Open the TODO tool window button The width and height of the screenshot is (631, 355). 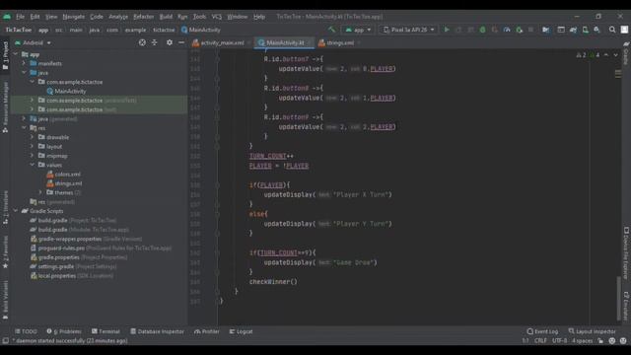(26, 331)
